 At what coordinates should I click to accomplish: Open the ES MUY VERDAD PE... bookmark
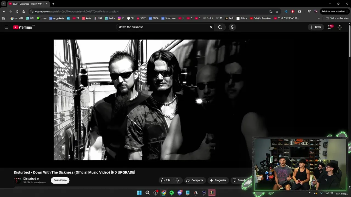click(x=286, y=18)
